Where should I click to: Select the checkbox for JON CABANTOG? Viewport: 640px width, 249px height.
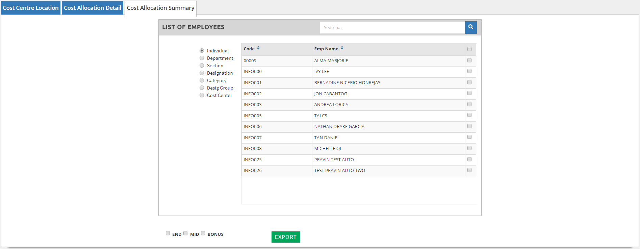point(469,93)
